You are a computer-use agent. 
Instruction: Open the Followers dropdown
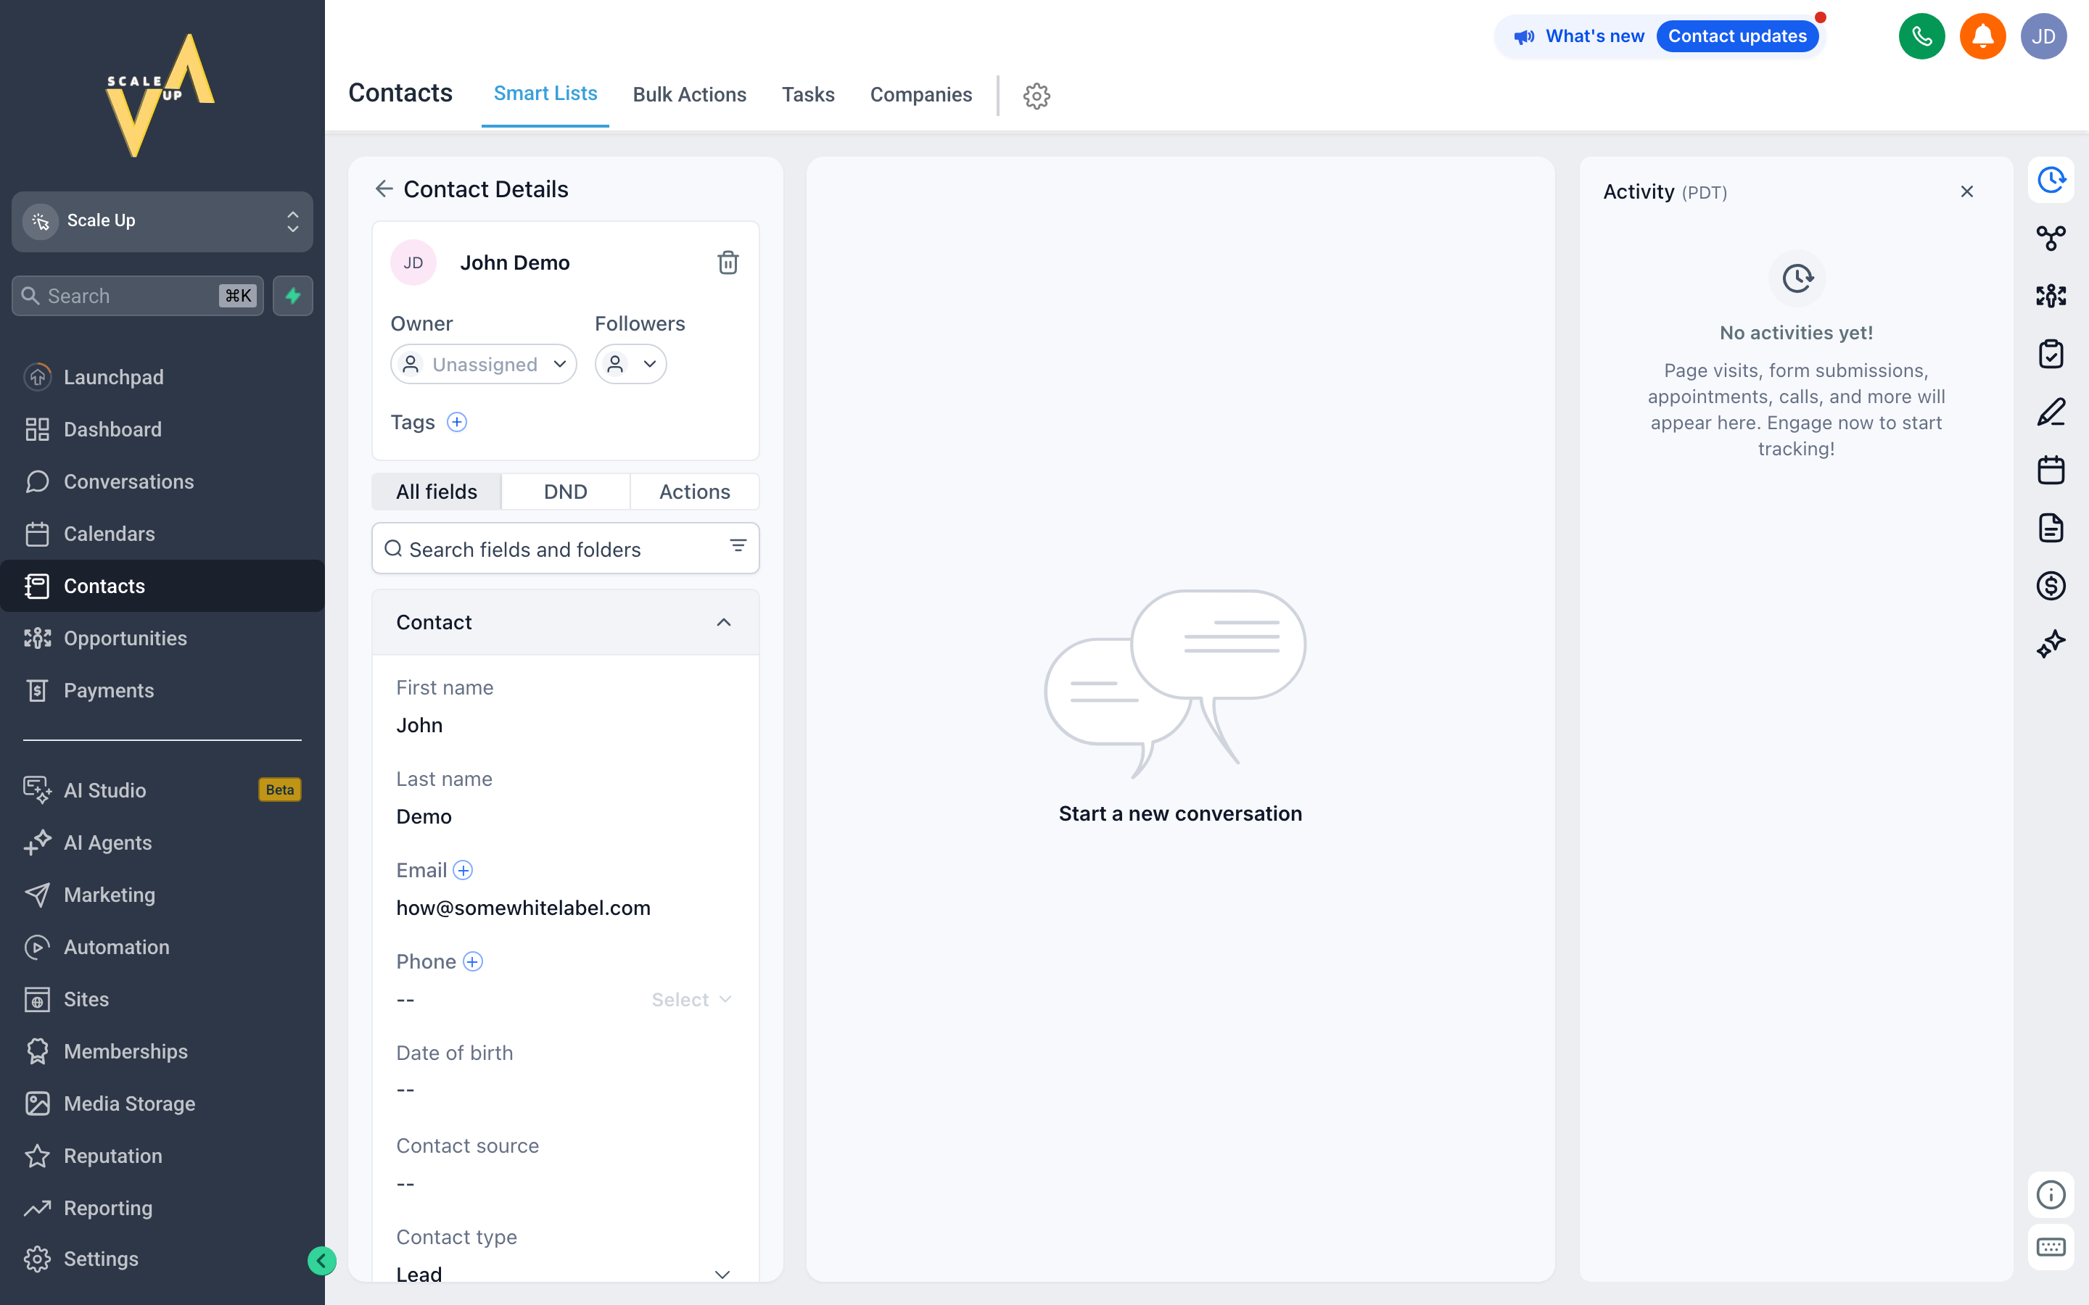630,364
